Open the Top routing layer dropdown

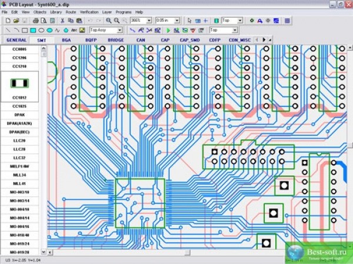click(x=235, y=30)
